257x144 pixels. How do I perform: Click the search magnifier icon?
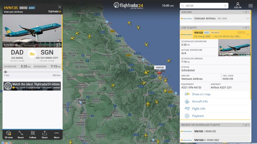pos(182,6)
